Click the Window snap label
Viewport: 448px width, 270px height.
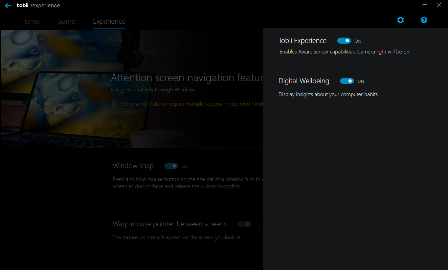pyautogui.click(x=133, y=166)
